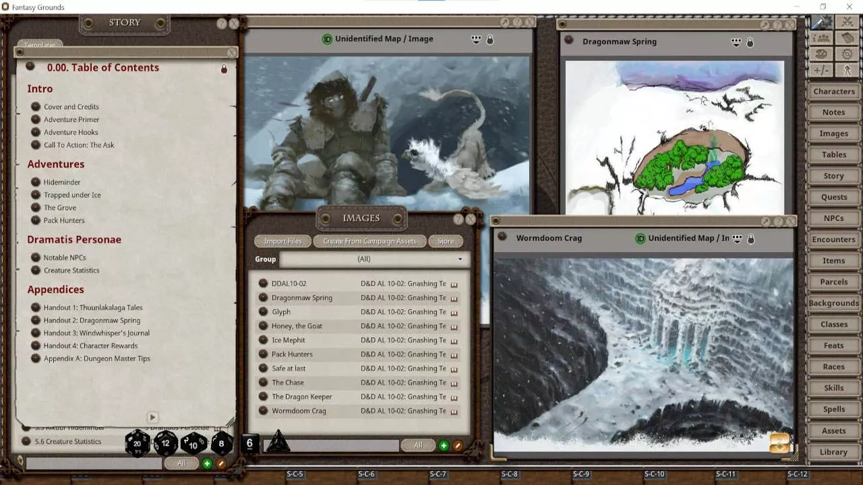Add a new story entry with green plus

[x=207, y=463]
